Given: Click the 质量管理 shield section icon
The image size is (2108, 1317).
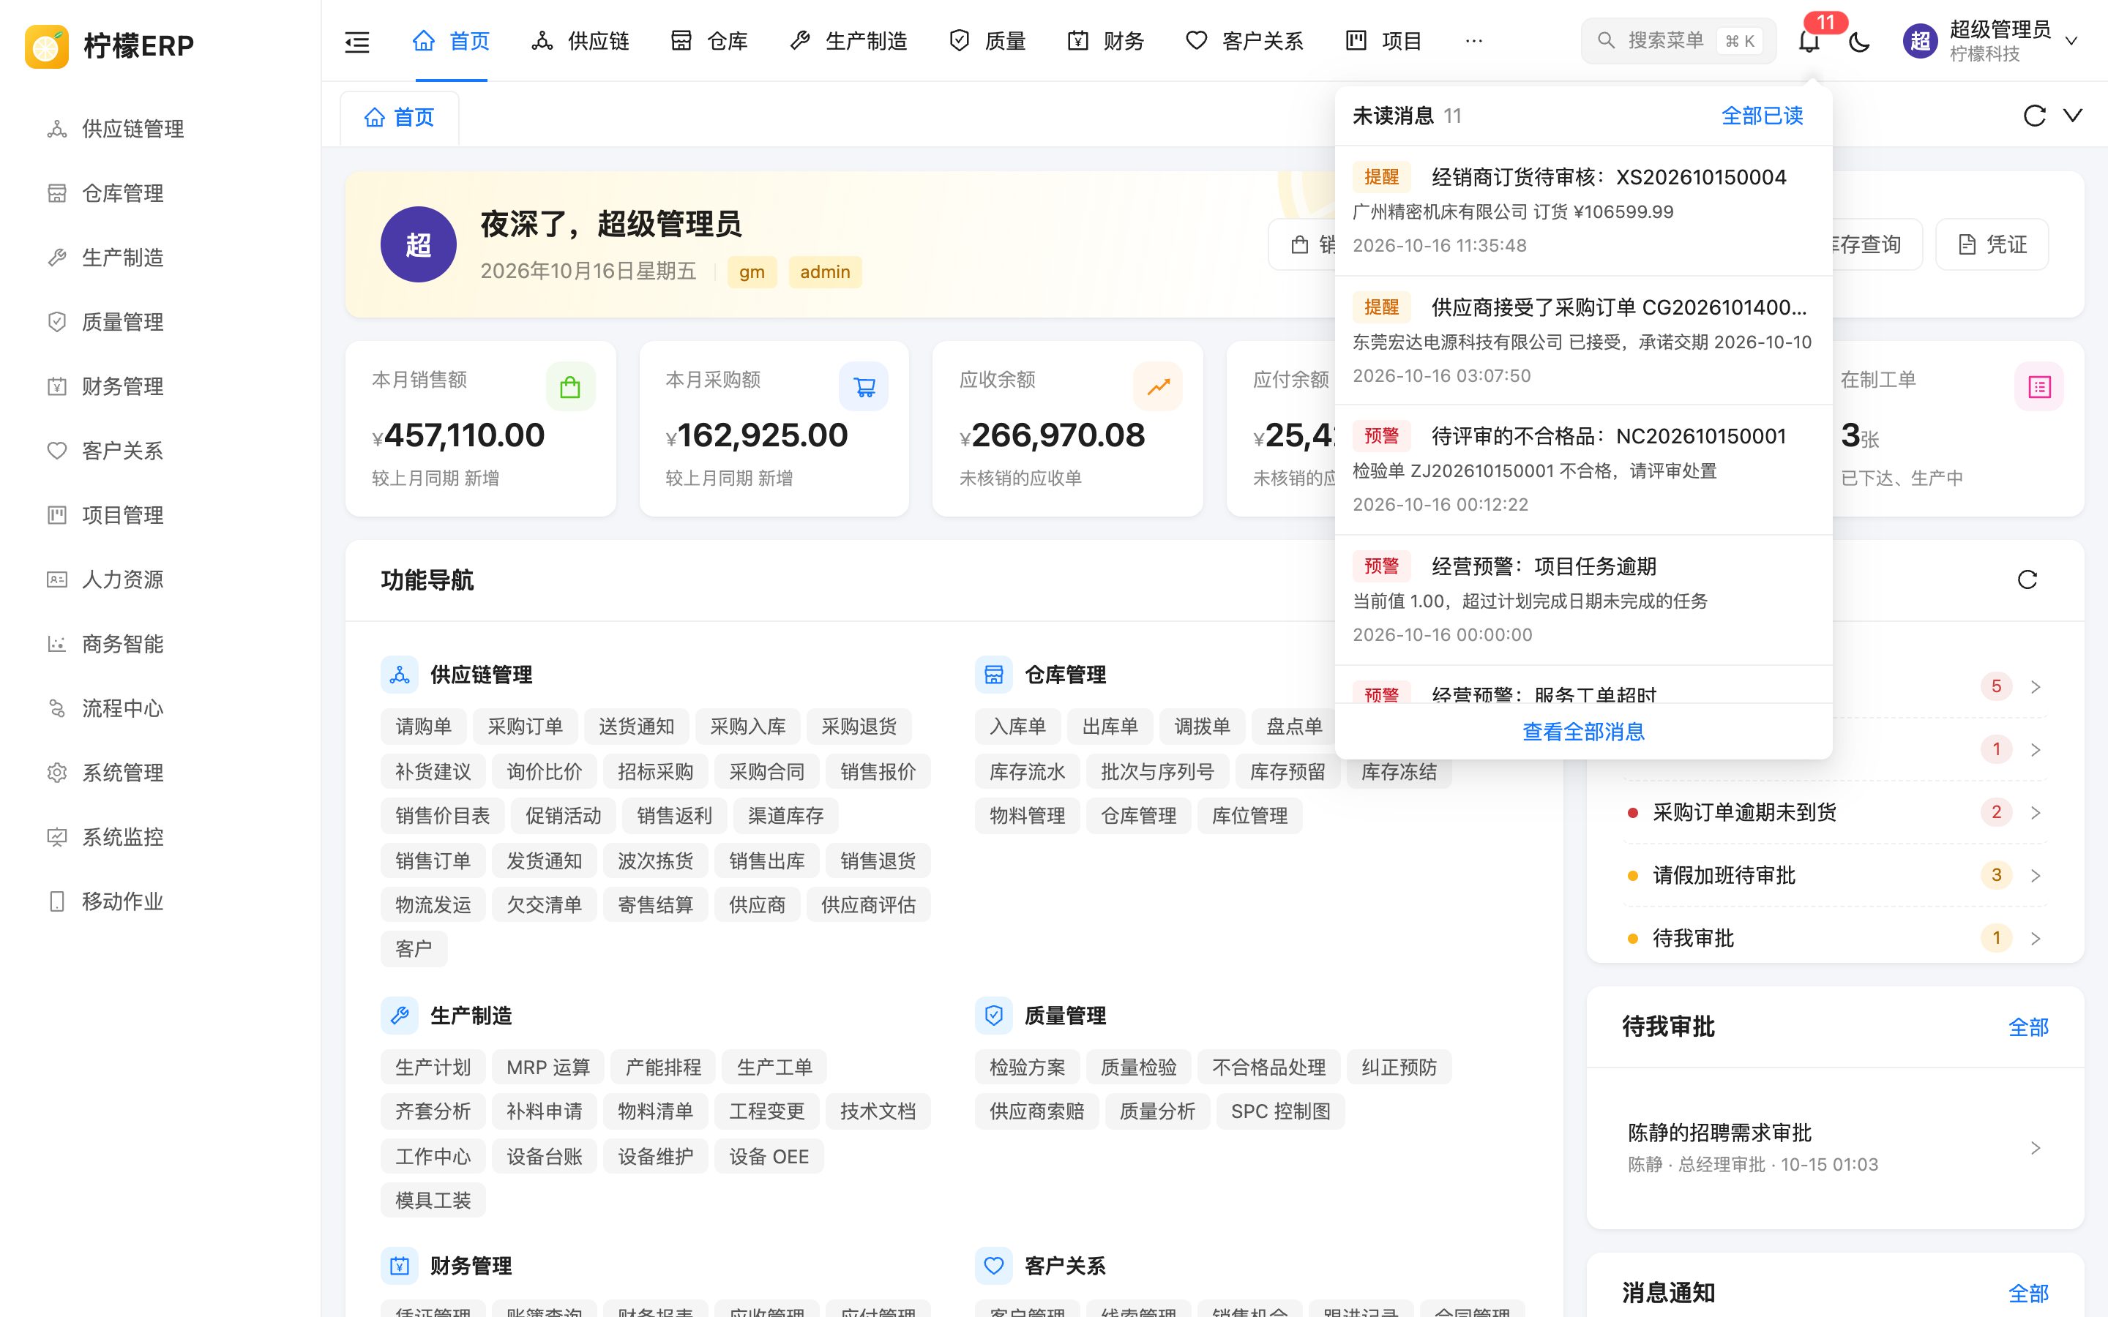Looking at the screenshot, I should click(x=994, y=1016).
